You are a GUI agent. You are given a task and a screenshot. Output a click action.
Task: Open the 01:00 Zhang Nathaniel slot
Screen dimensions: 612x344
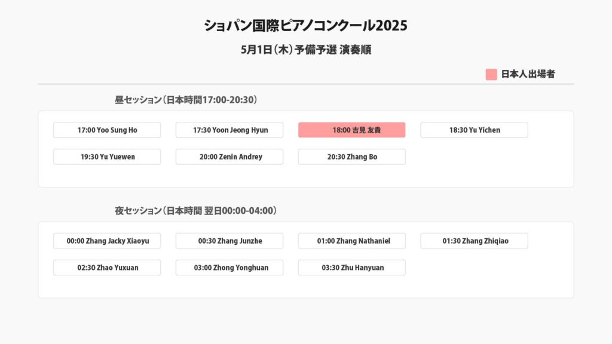[x=351, y=241]
